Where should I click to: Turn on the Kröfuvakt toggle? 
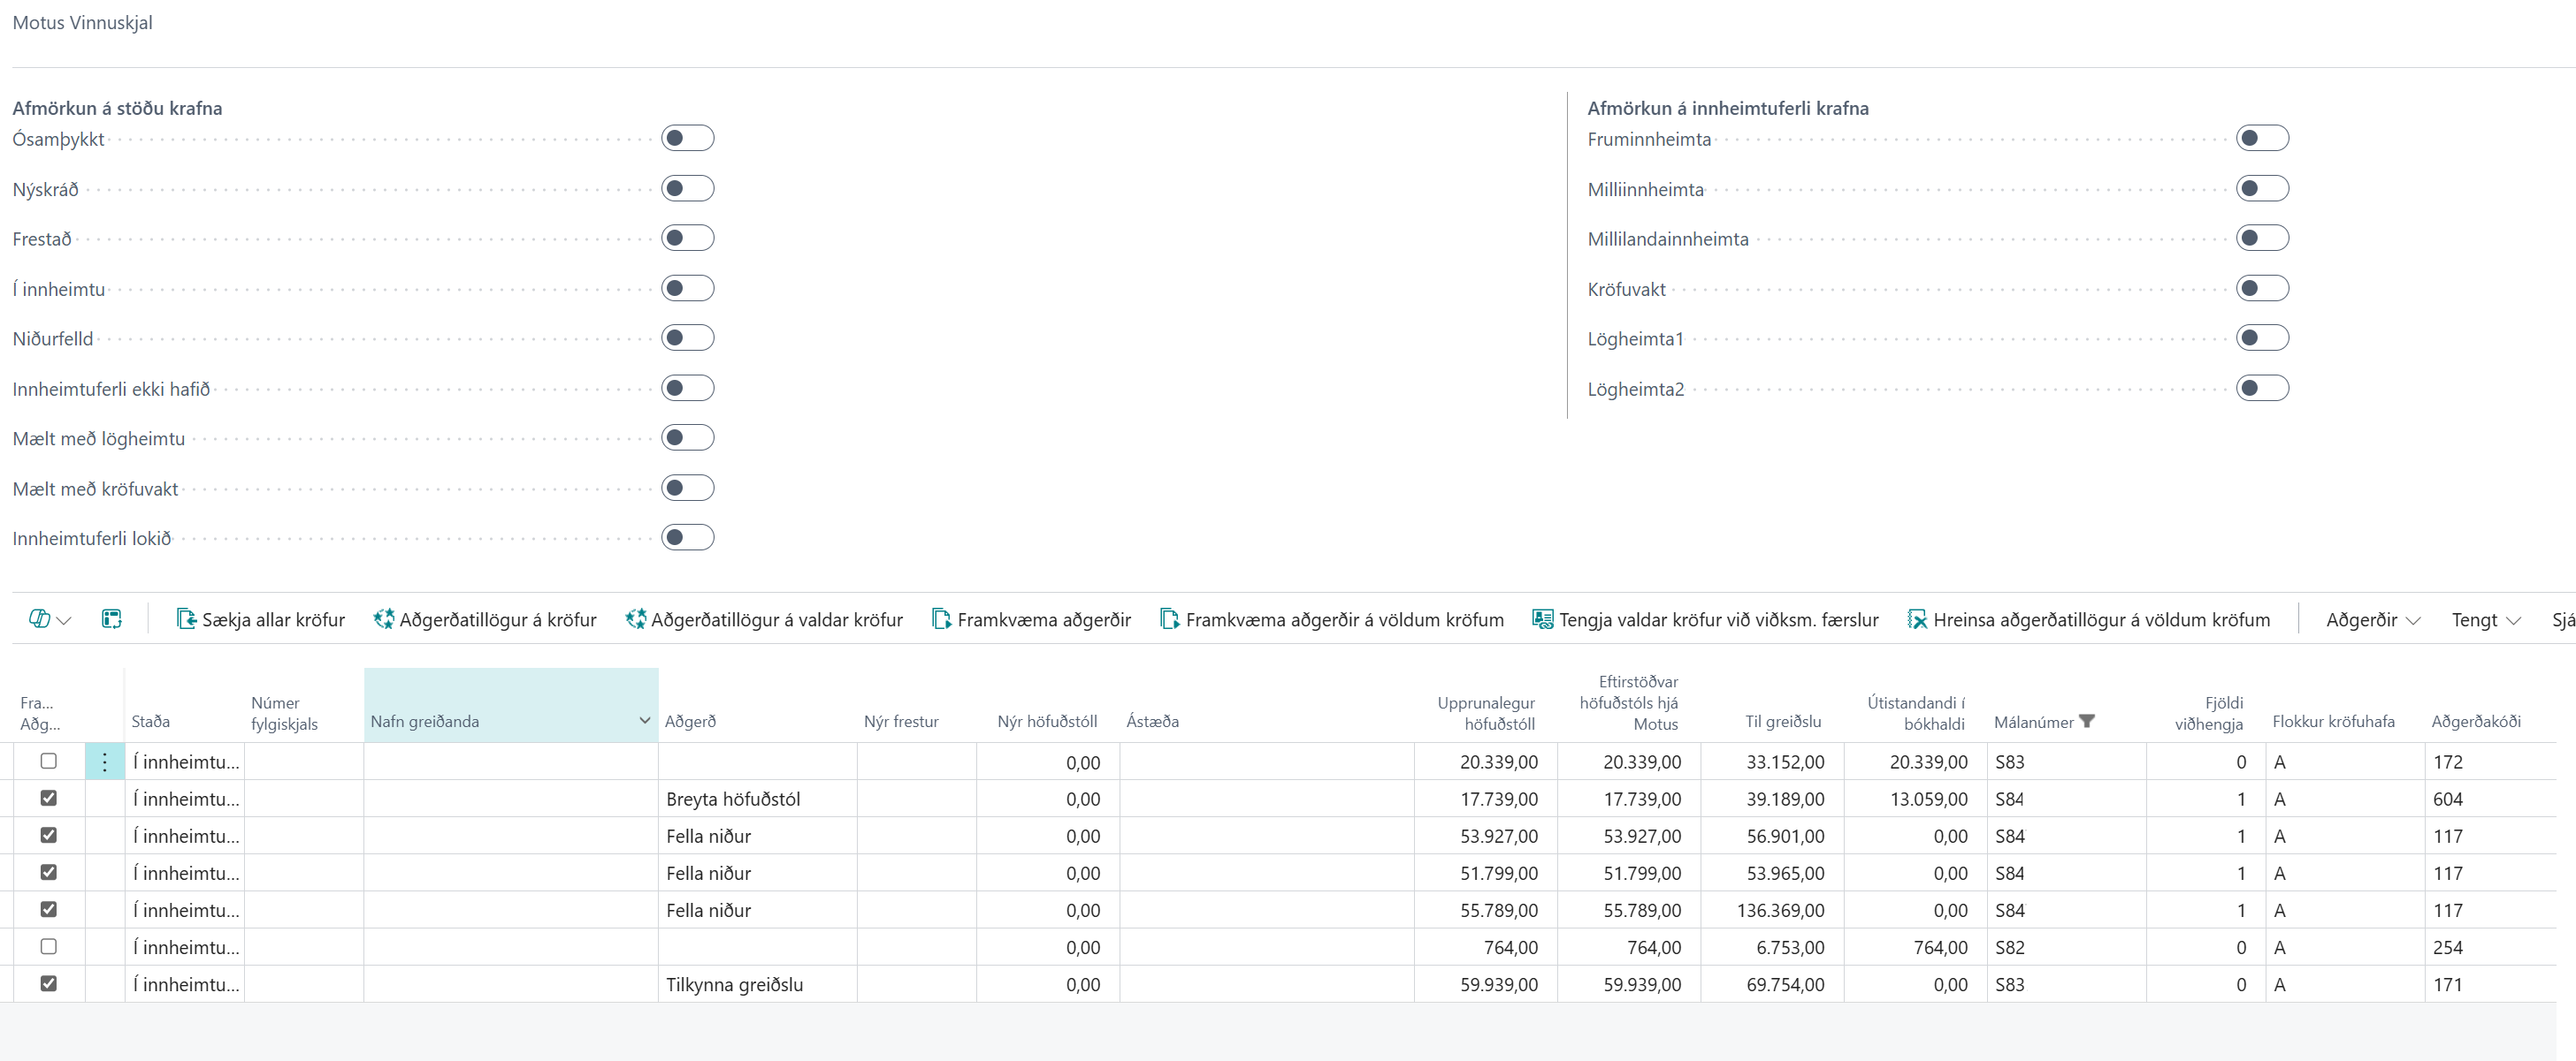[2262, 289]
